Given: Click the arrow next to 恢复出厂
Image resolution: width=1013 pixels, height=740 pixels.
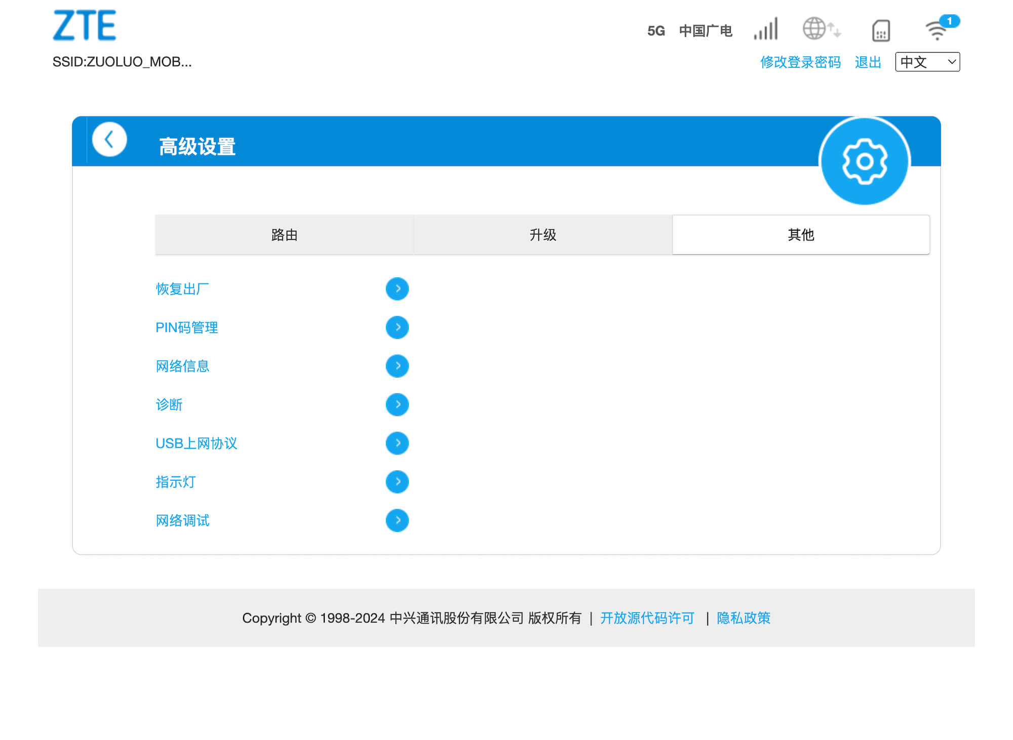Looking at the screenshot, I should pyautogui.click(x=397, y=289).
